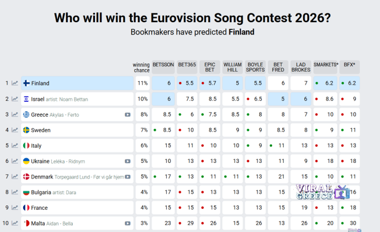Click the BET365 column header
380x232 pixels.
[x=187, y=65]
